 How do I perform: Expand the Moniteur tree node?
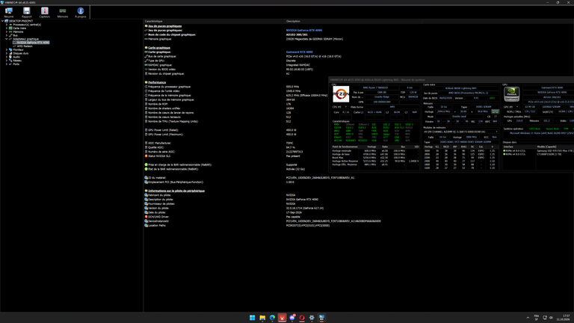(x=7, y=50)
